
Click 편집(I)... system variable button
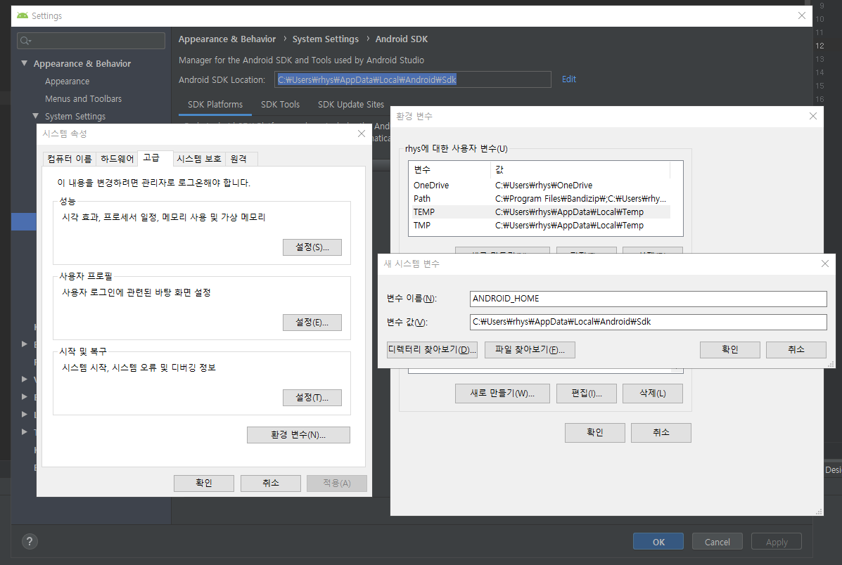(x=587, y=394)
